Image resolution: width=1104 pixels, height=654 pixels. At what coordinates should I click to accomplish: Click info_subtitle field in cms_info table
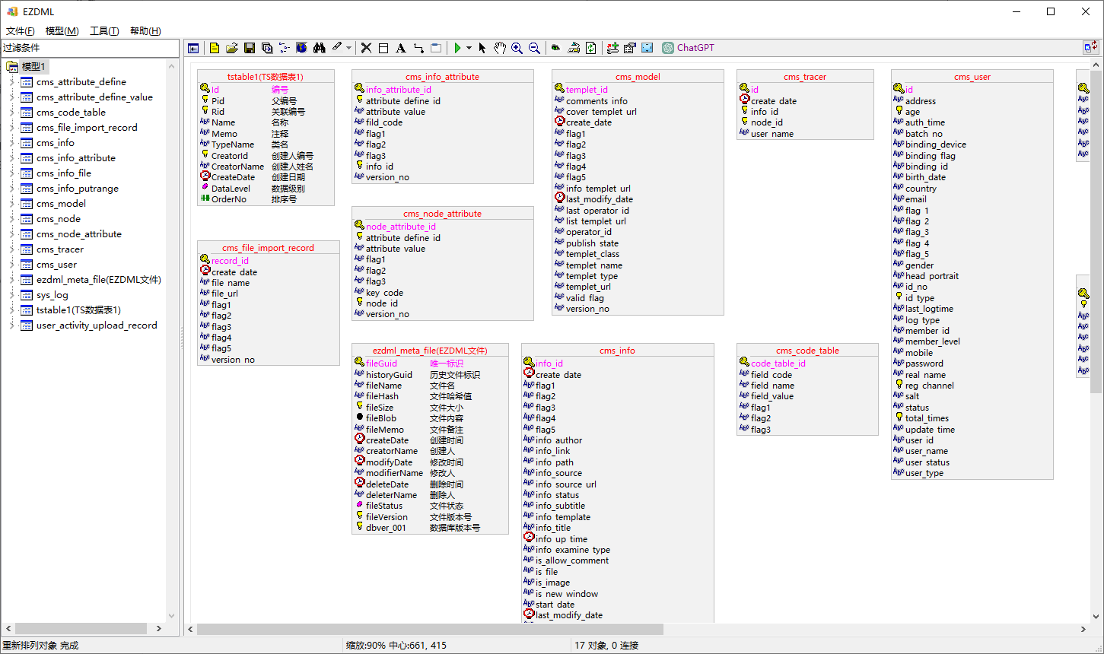coord(560,506)
